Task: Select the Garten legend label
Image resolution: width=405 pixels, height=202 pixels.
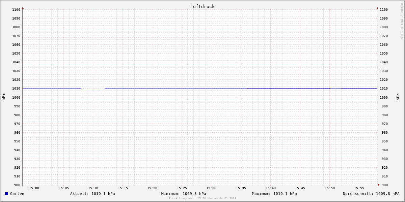Action: (17, 194)
